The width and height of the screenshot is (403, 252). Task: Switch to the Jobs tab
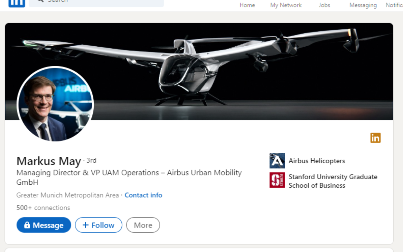coord(324,5)
